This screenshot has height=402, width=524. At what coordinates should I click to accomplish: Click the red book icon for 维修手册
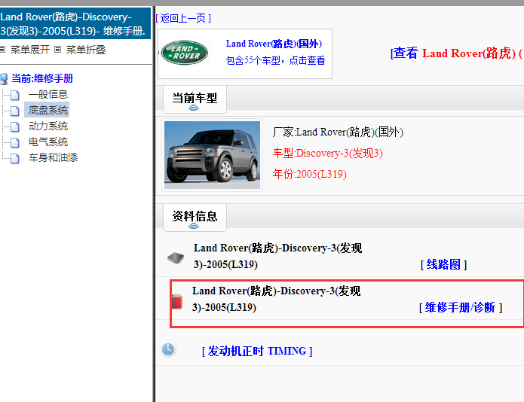tap(177, 301)
